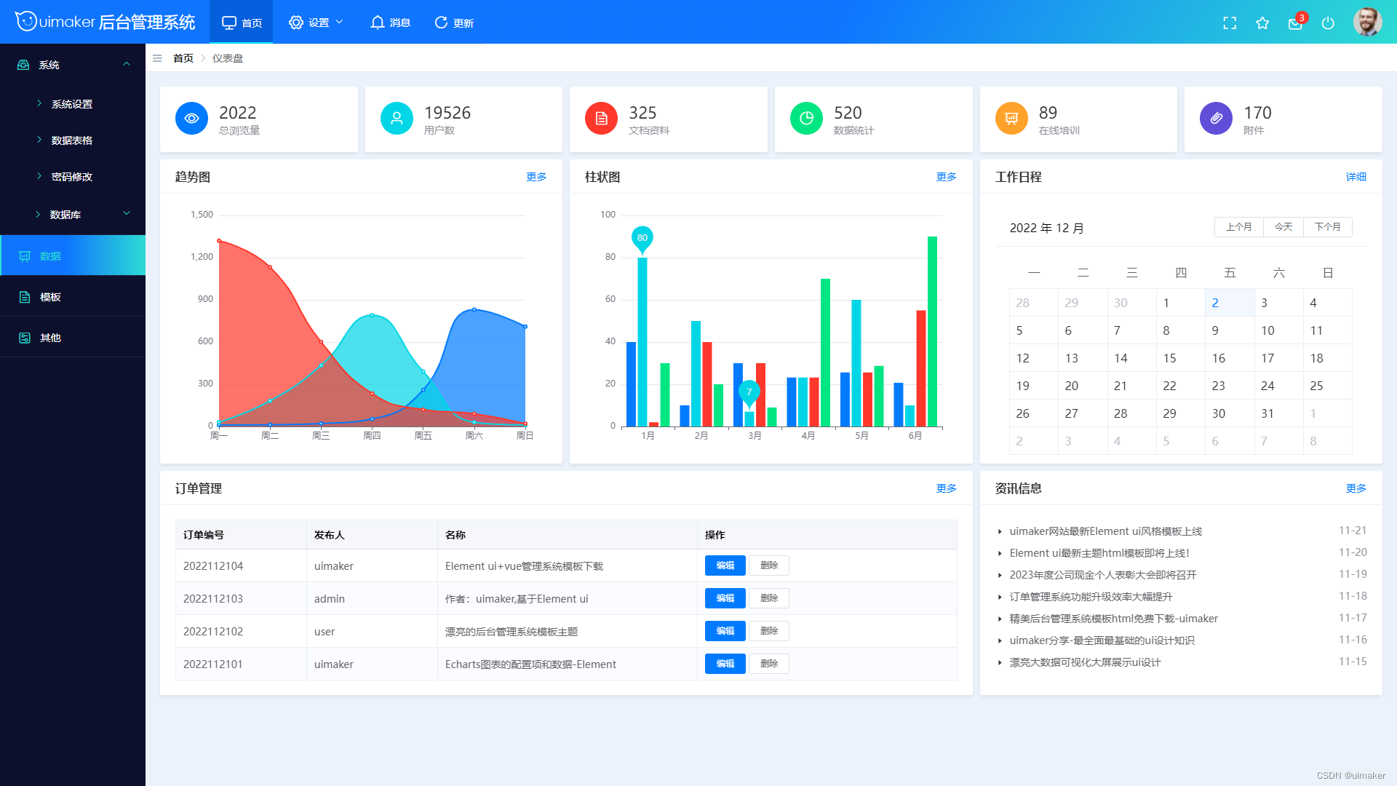The height and width of the screenshot is (786, 1397).
Task: Click the blue eye icon for 总浏览量
Action: pyautogui.click(x=191, y=118)
